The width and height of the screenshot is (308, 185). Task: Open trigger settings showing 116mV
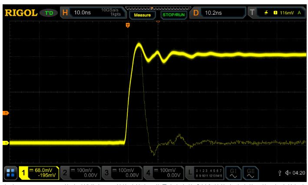[278, 13]
